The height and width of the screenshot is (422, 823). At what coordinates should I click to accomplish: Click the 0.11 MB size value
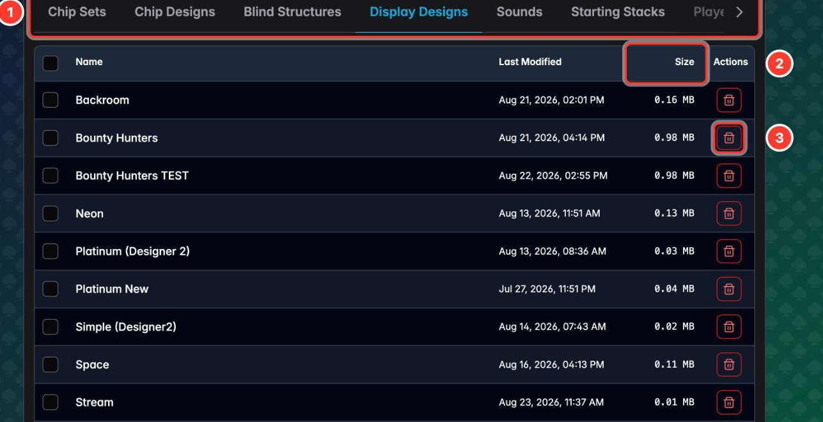tap(674, 365)
